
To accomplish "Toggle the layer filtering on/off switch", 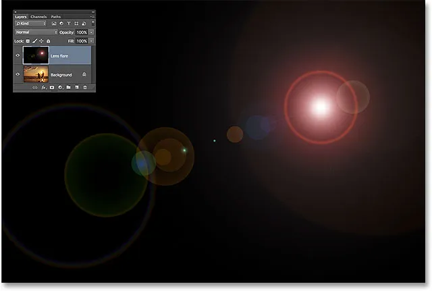I will point(93,23).
